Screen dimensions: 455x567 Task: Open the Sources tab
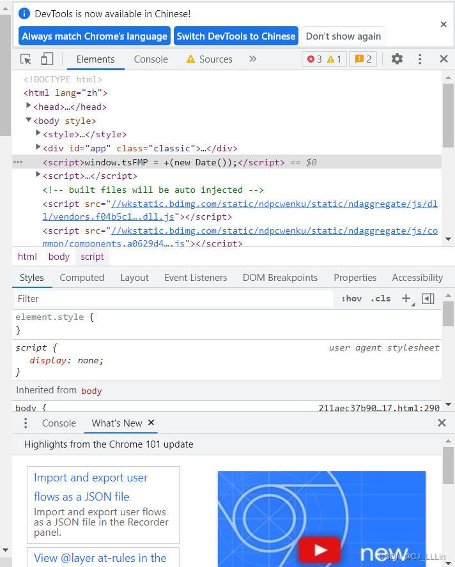pos(210,59)
